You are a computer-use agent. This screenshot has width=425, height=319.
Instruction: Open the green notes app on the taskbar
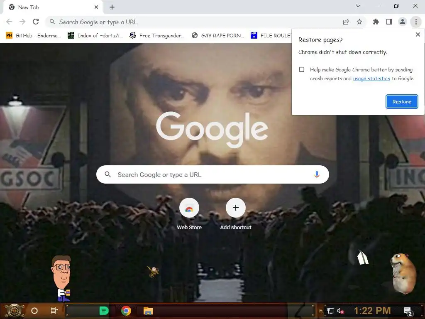[x=104, y=311]
